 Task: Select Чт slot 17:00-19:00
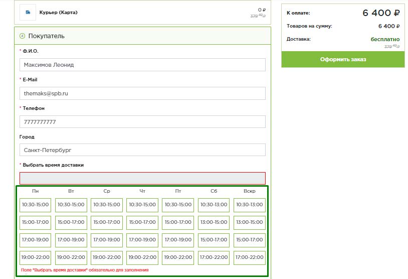point(142,240)
